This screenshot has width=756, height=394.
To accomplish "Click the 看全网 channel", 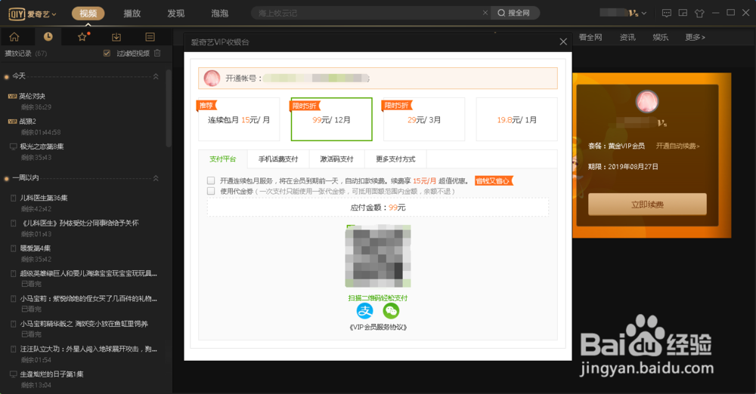I will pyautogui.click(x=590, y=37).
